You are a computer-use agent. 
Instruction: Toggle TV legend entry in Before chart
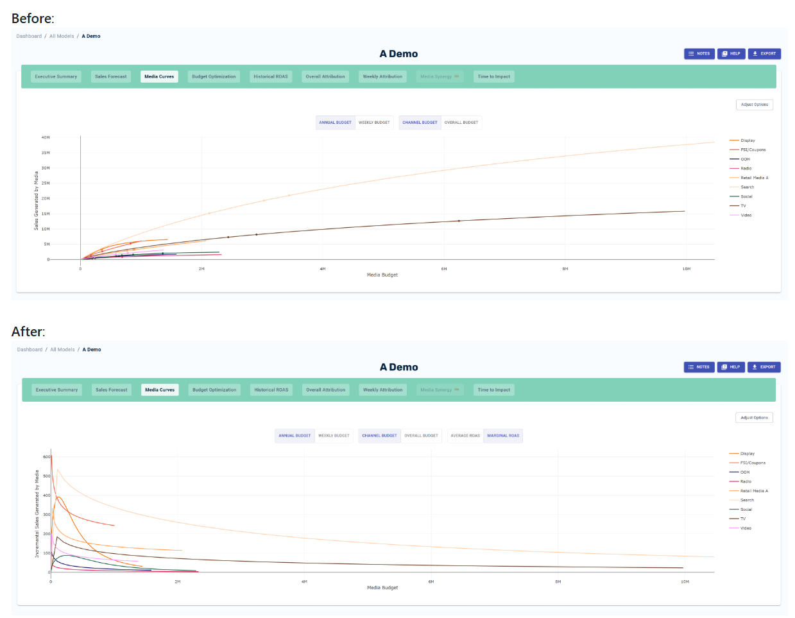tap(739, 206)
